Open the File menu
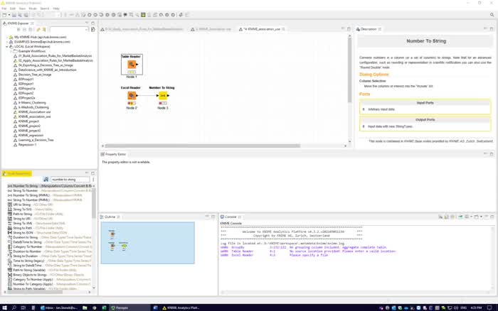The height and width of the screenshot is (311, 498). click(x=4, y=9)
